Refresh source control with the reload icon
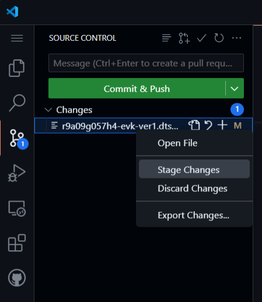 tap(219, 38)
